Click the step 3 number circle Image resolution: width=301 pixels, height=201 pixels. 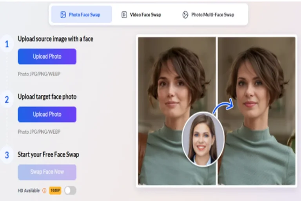7,155
